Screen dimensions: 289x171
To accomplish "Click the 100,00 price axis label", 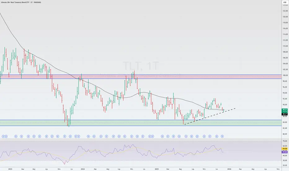I will 285,75.
